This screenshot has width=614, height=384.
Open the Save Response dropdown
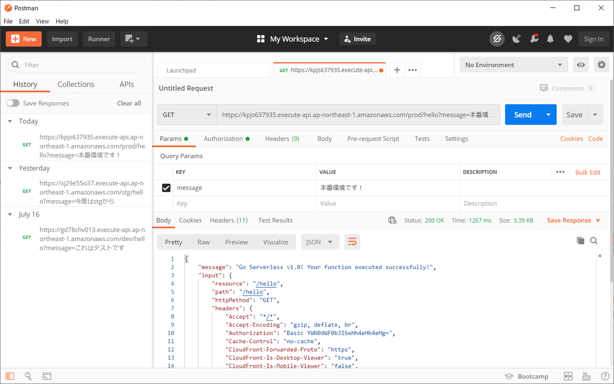(x=573, y=220)
